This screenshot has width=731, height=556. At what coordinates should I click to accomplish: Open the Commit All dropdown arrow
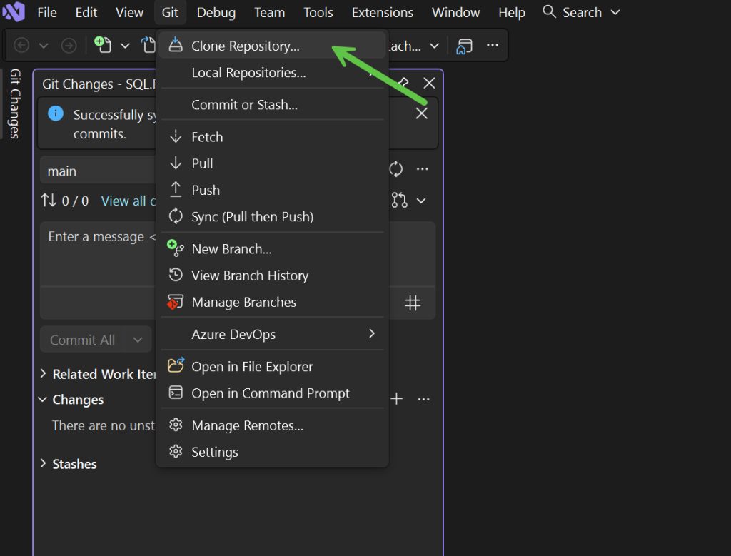(x=138, y=340)
